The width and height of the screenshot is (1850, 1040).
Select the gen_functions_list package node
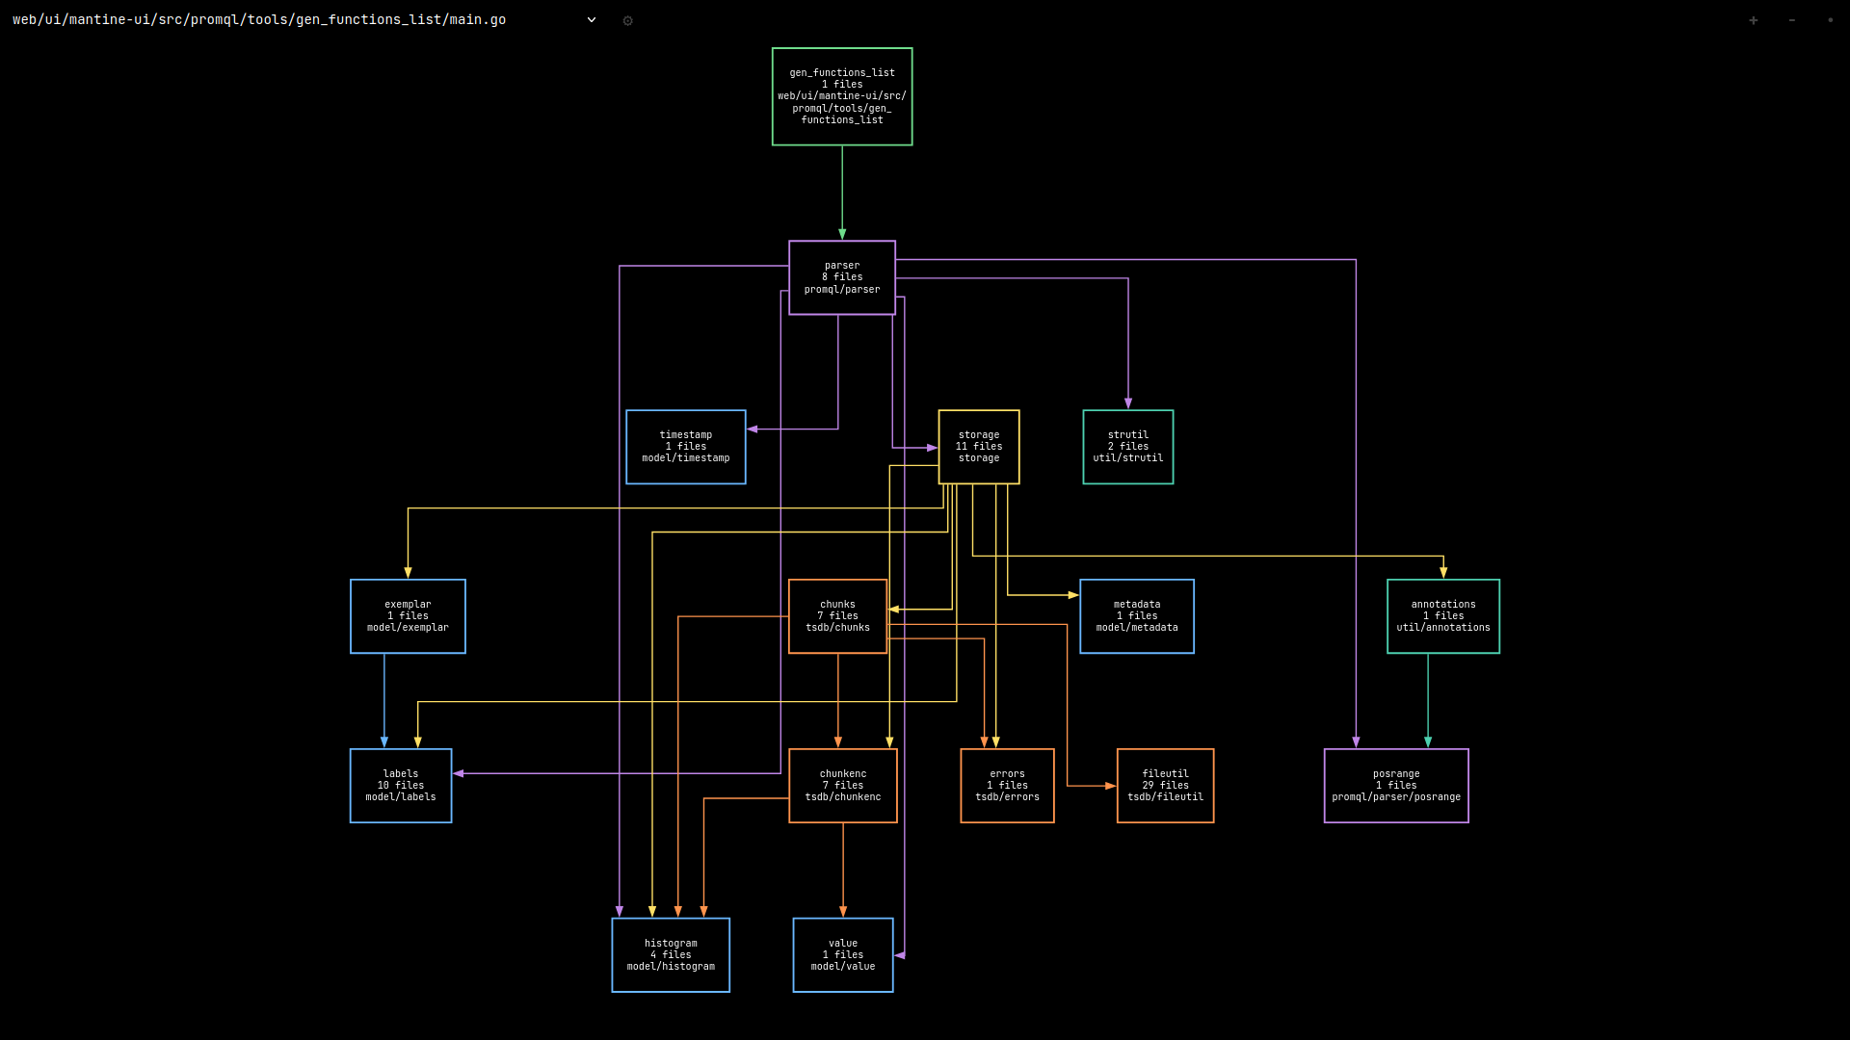[841, 96]
